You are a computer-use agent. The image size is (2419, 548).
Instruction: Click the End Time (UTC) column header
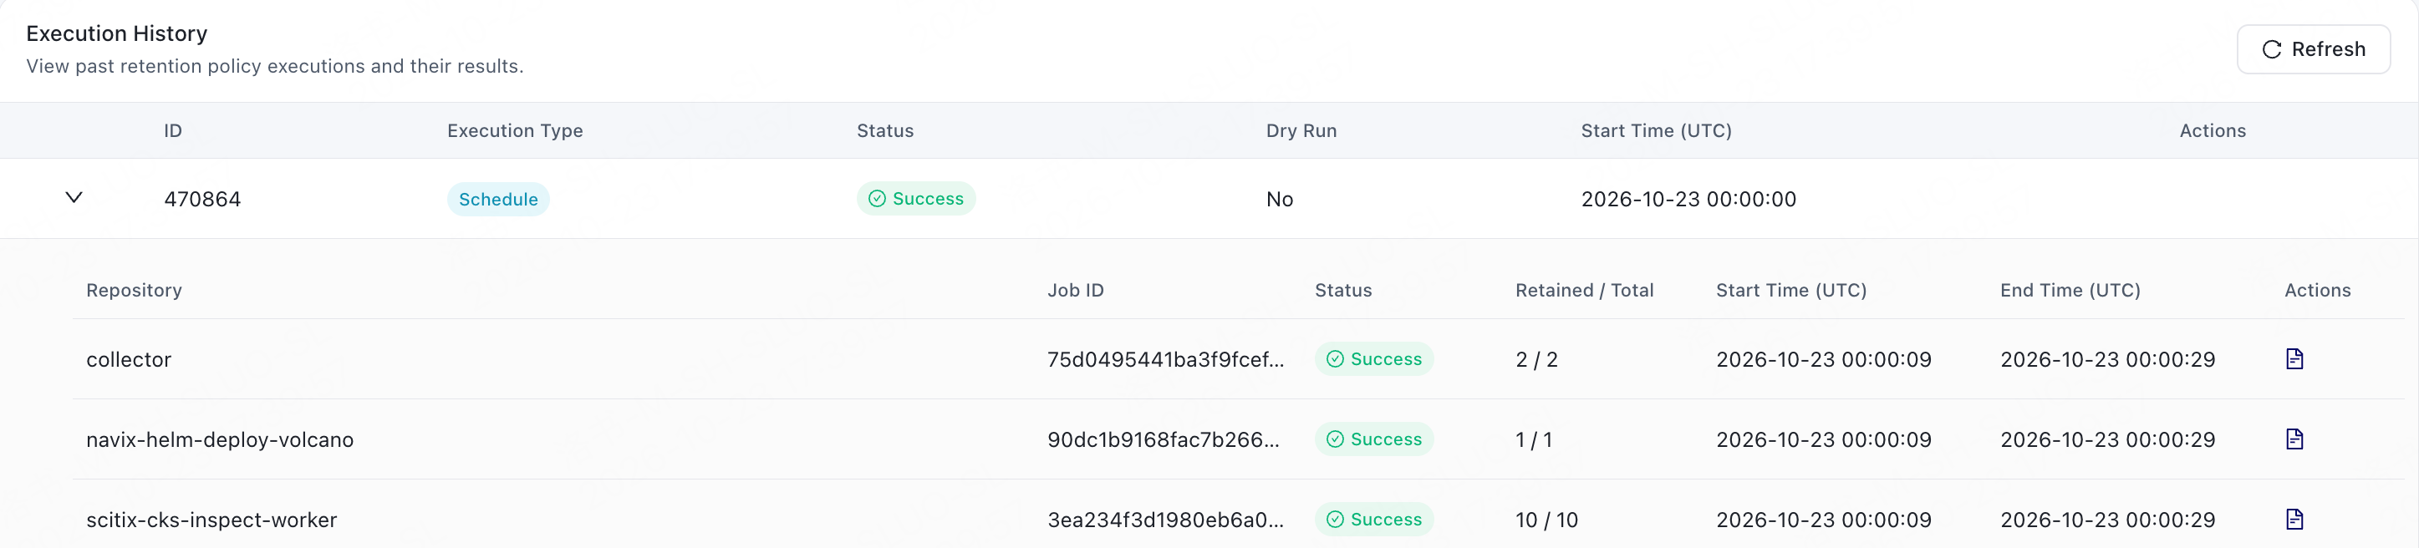point(2070,290)
